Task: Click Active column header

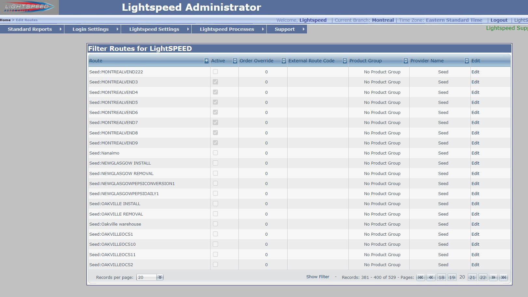Action: tap(218, 61)
